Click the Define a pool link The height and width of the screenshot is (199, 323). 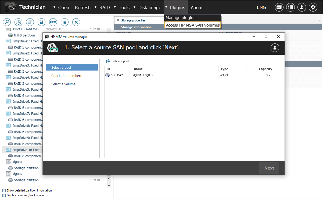pos(120,61)
